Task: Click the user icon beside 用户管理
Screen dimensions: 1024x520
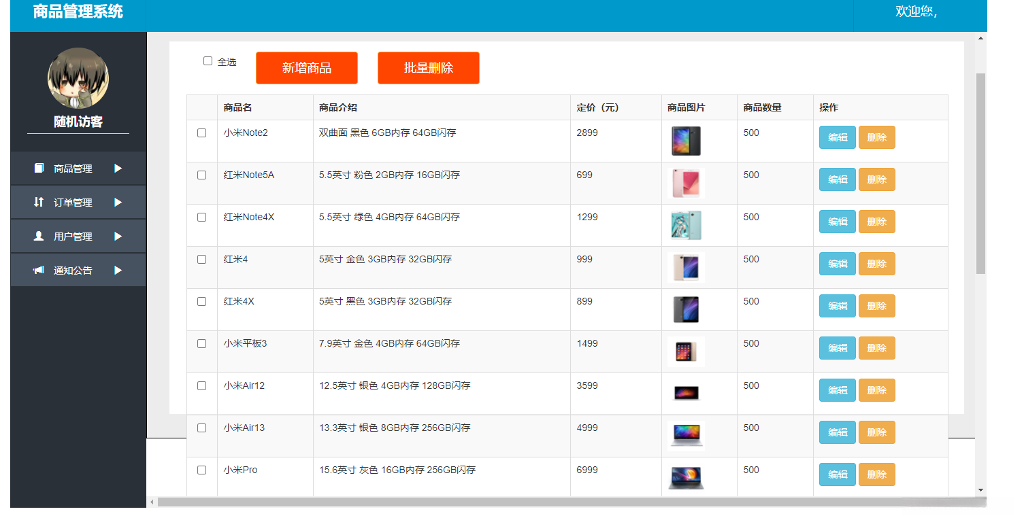Action: point(39,236)
